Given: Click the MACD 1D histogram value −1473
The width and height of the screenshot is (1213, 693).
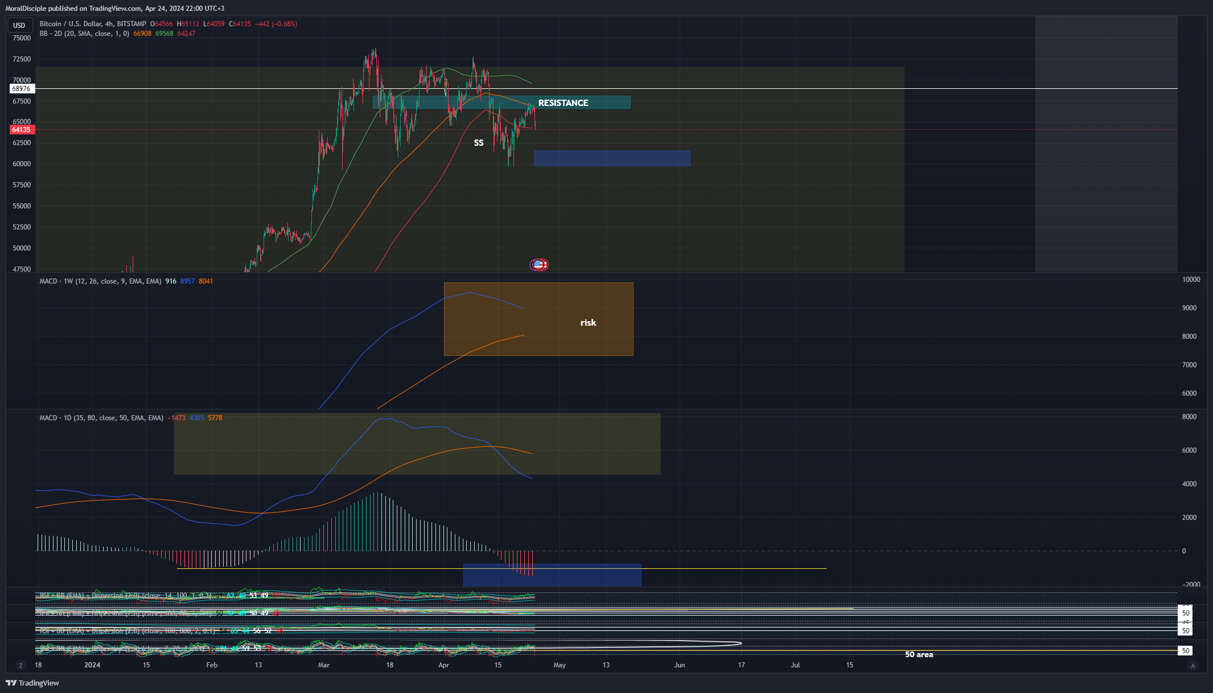Looking at the screenshot, I should [x=176, y=418].
